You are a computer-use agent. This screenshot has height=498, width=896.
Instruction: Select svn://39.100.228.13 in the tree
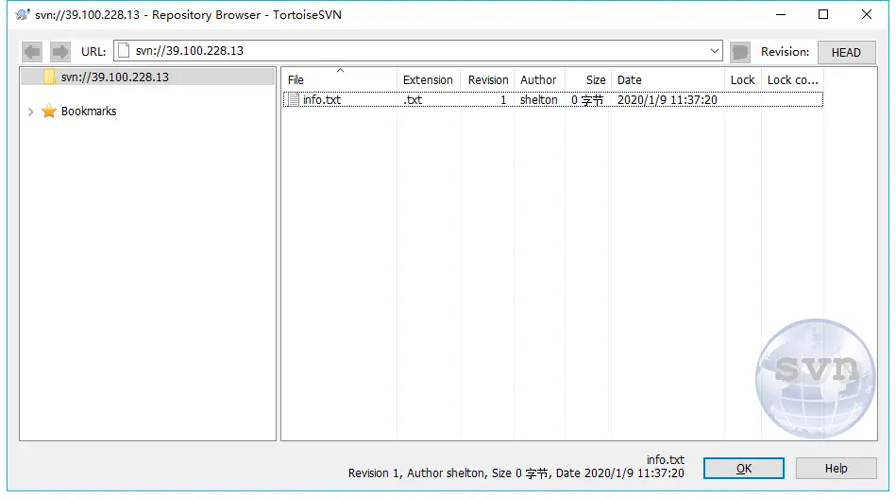click(x=115, y=77)
